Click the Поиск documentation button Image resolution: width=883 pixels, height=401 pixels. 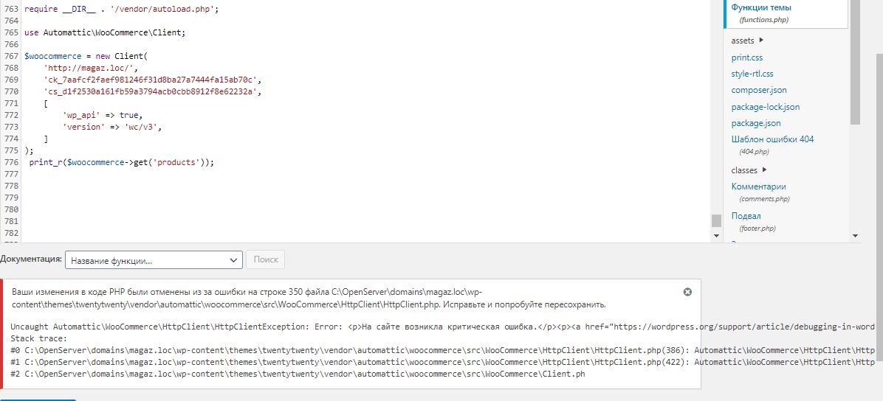(x=266, y=259)
